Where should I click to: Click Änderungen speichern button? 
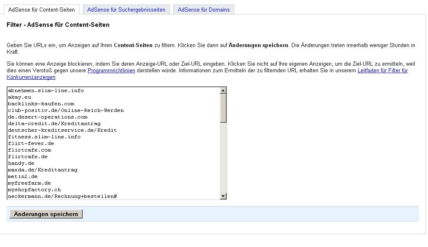click(x=46, y=214)
